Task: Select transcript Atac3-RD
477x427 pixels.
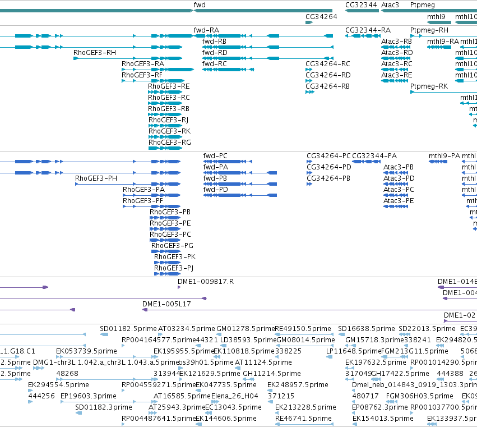Action: (x=396, y=58)
